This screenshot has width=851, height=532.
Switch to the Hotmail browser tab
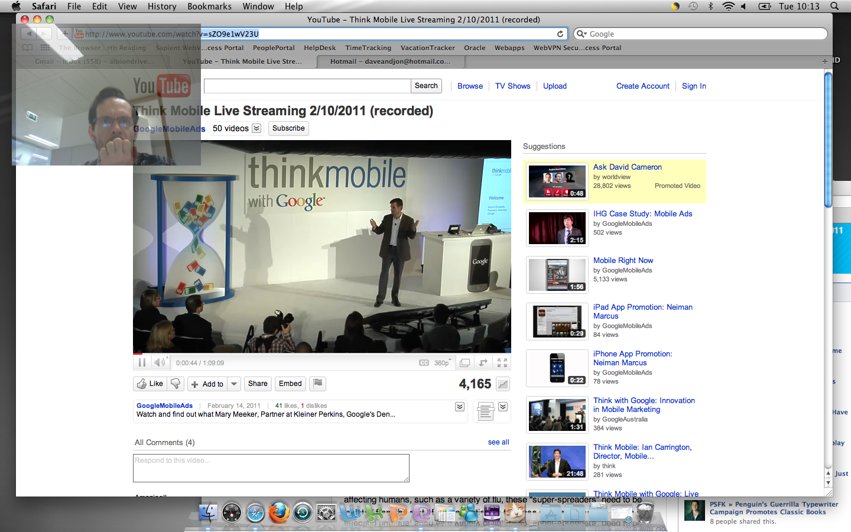click(390, 61)
